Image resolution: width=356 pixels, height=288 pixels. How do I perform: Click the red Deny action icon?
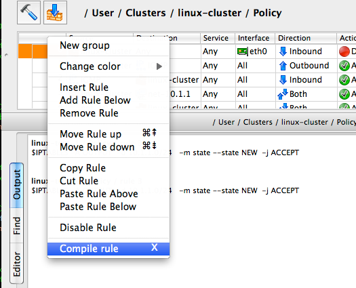coord(344,52)
